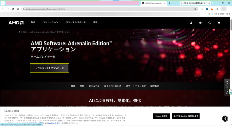232x126 pixels.
Task: Open the 購入 menu
Action: click(95, 22)
